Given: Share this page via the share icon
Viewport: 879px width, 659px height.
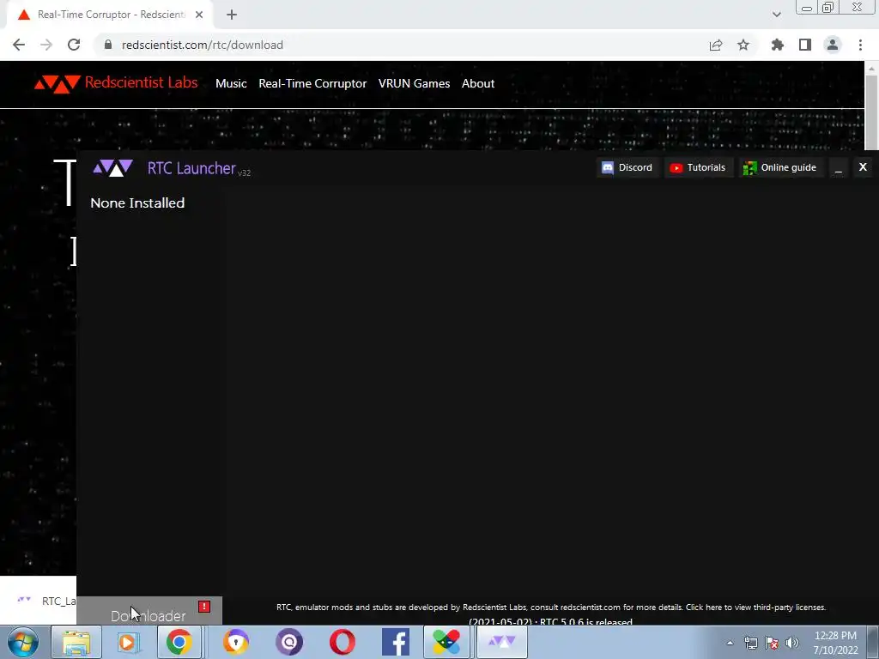Looking at the screenshot, I should point(716,45).
